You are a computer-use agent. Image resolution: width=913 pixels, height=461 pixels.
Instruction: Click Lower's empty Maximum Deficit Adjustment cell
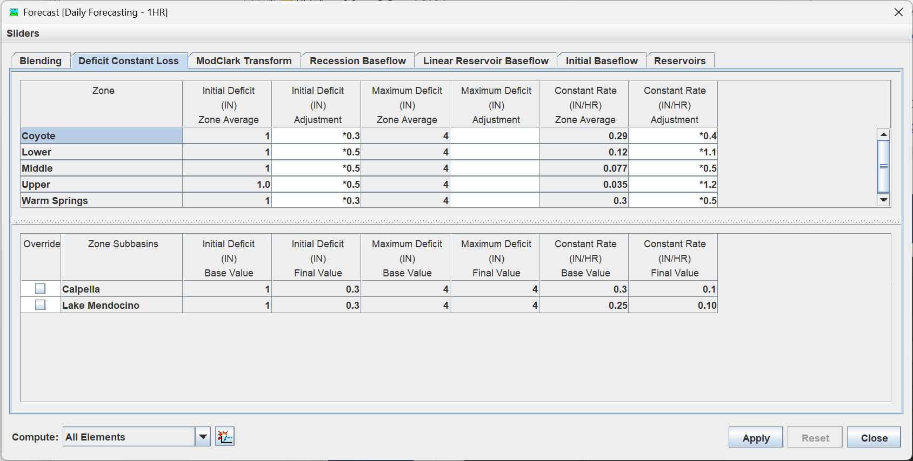(495, 152)
